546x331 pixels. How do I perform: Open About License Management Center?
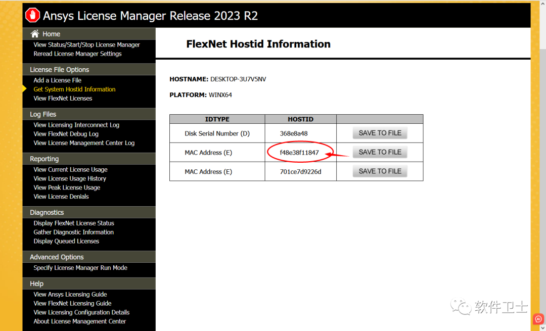click(80, 321)
